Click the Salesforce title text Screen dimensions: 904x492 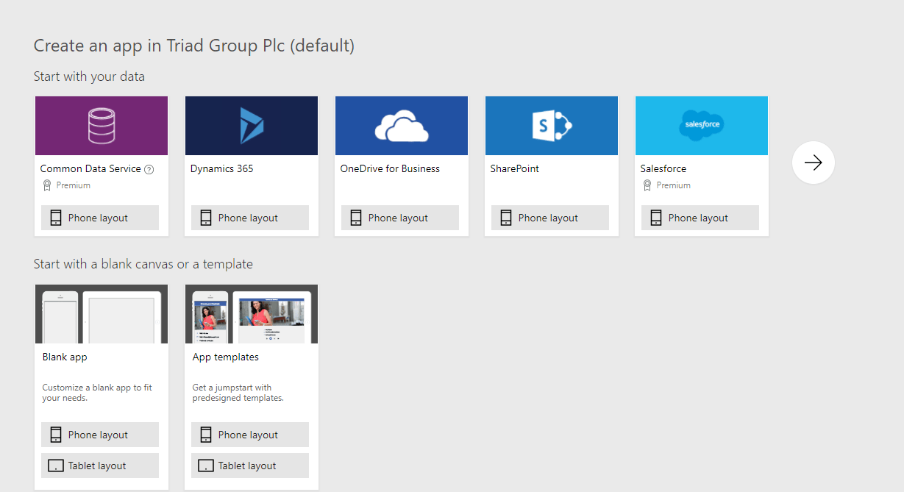click(x=663, y=168)
